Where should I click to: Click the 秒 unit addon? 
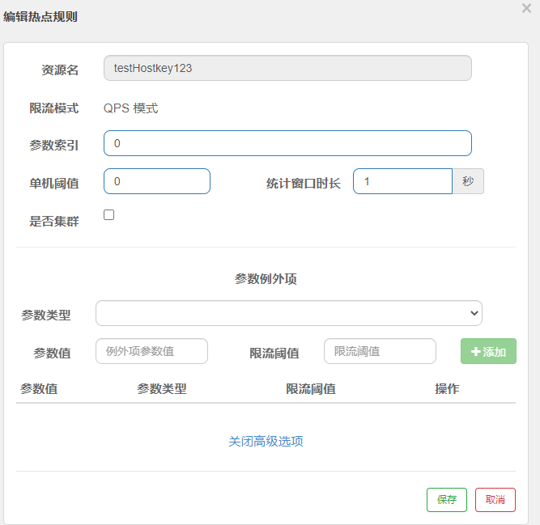(x=468, y=181)
